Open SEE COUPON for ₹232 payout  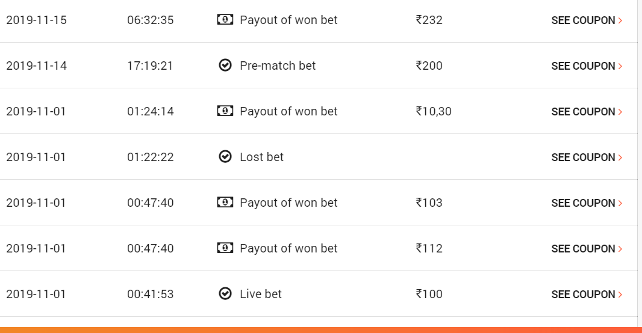(587, 20)
